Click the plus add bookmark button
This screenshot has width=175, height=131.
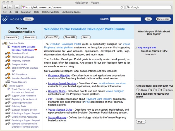coord(17,7)
